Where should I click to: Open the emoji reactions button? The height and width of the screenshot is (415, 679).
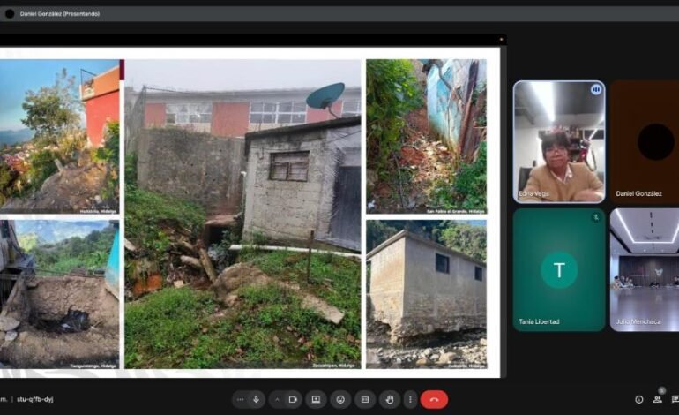click(339, 400)
